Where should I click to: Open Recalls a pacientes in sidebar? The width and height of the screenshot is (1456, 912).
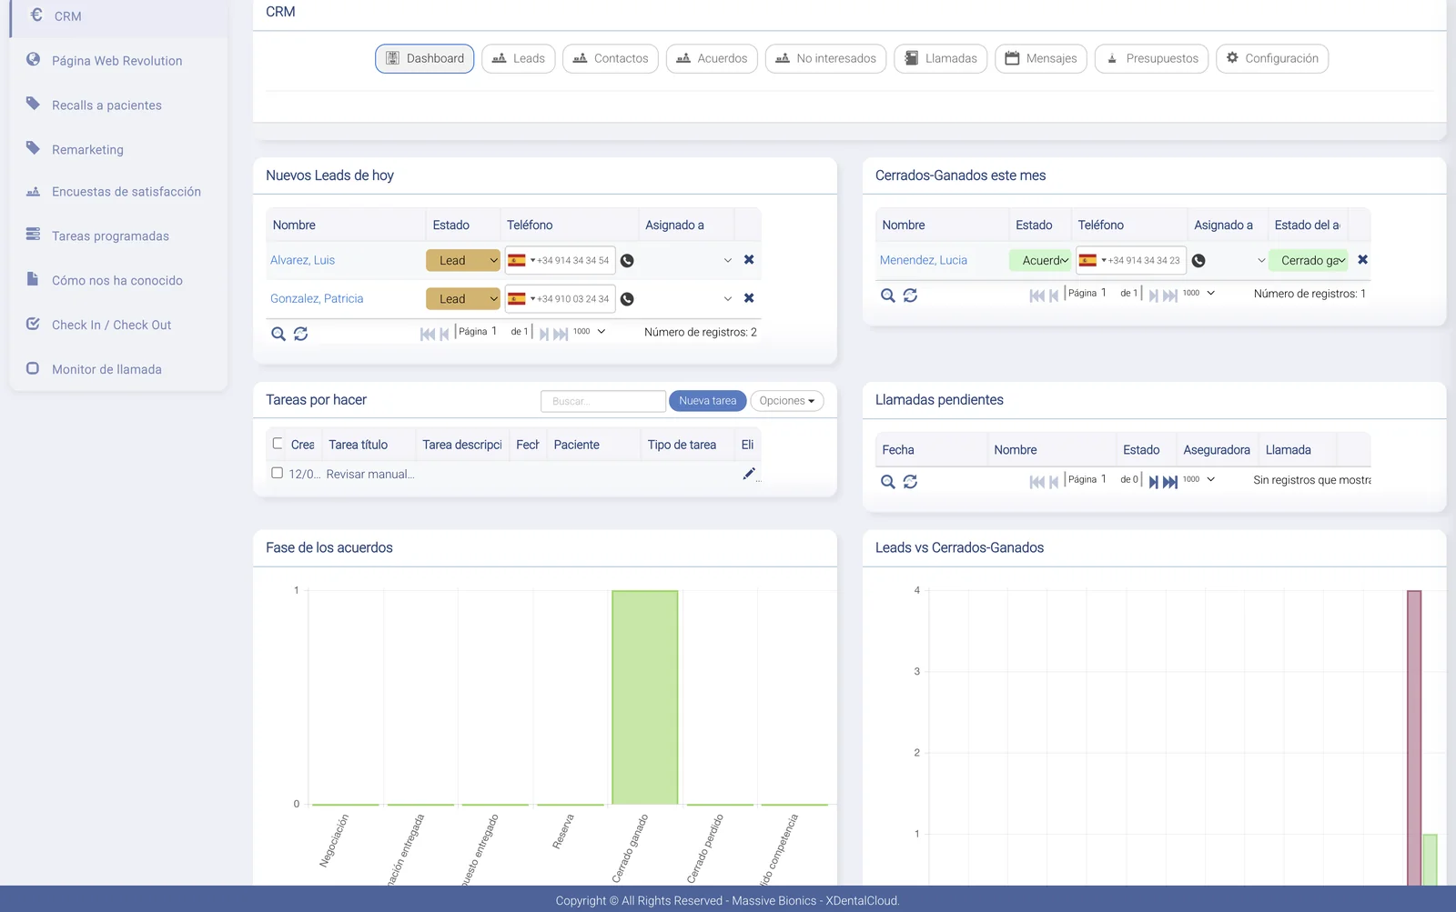tap(106, 105)
